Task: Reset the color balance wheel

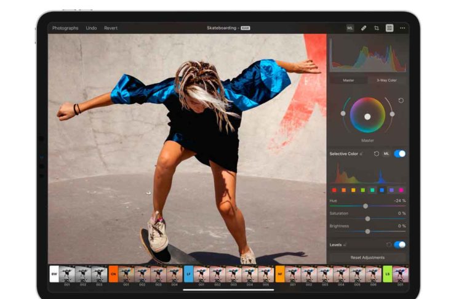Action: point(401,101)
